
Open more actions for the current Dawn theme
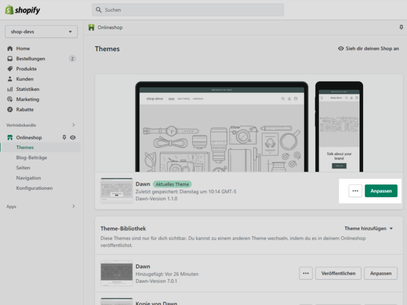coord(355,191)
